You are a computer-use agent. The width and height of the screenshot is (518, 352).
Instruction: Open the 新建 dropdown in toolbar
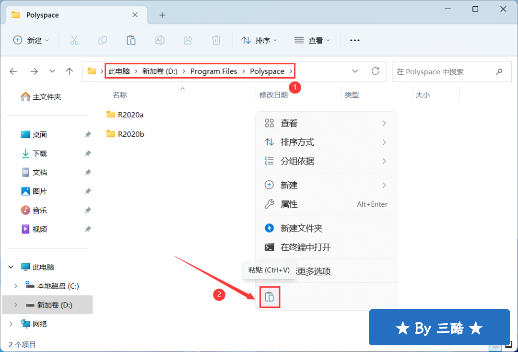click(31, 40)
